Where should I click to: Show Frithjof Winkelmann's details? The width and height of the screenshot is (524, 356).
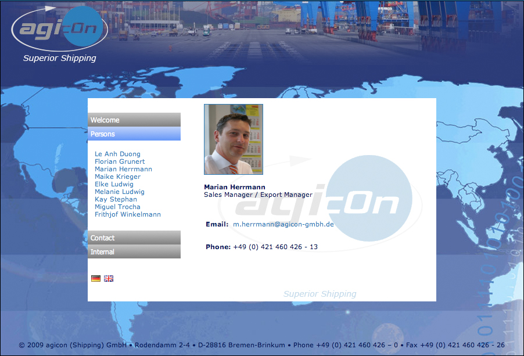[128, 215]
